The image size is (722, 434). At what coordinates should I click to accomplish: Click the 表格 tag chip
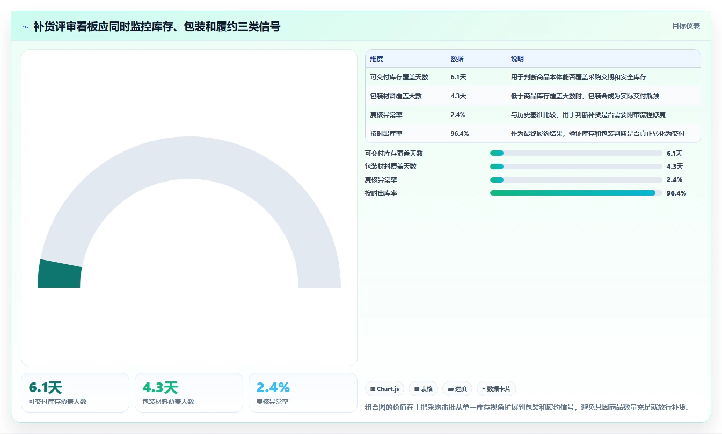coord(424,389)
